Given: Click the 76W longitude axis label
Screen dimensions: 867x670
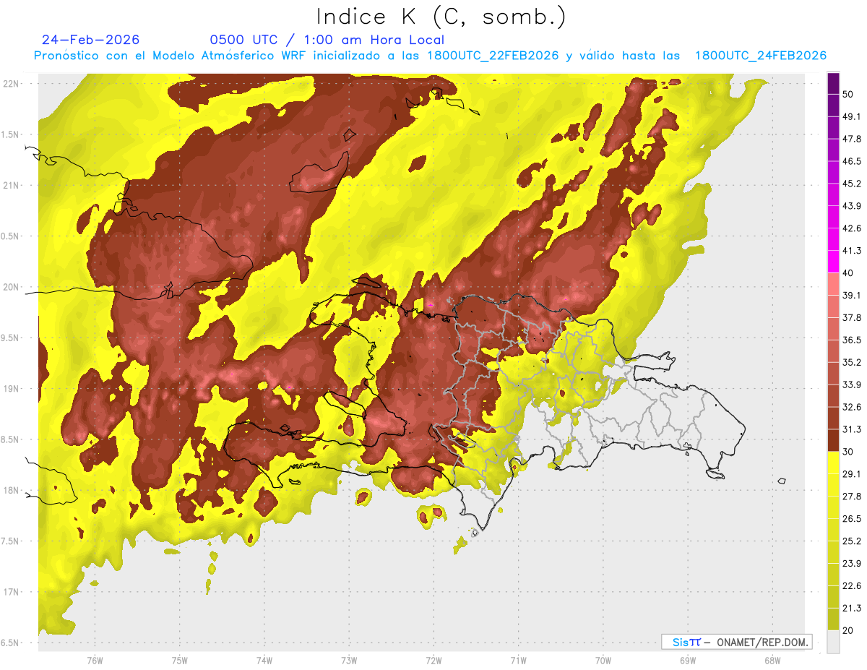Looking at the screenshot, I should (x=95, y=661).
